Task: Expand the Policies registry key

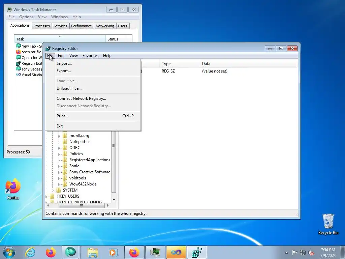Action: coord(59,154)
